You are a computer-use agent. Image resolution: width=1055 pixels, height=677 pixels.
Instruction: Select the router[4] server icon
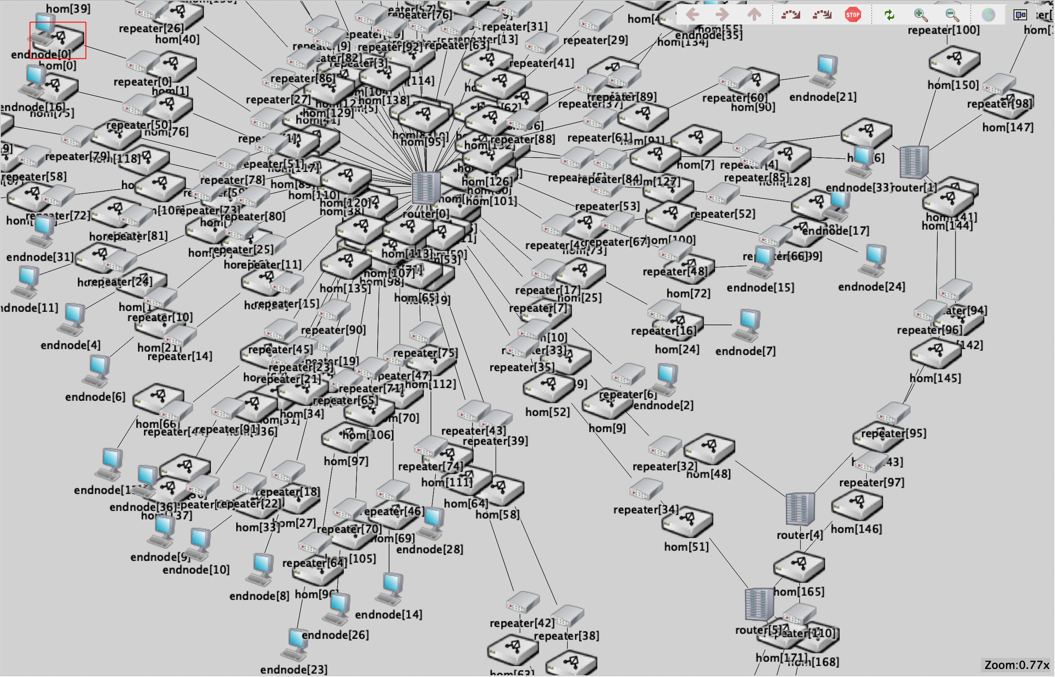coord(800,510)
